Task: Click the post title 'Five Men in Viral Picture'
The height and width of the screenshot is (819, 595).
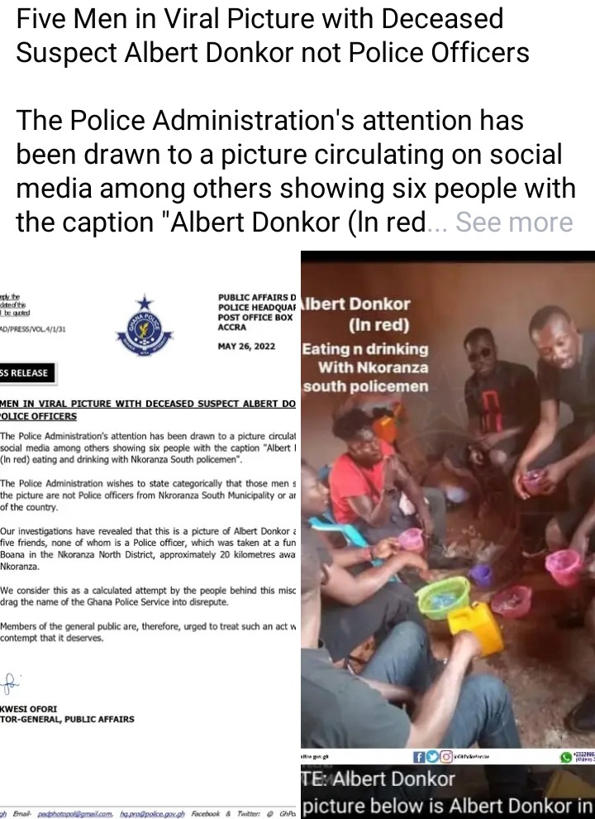Action: [273, 36]
